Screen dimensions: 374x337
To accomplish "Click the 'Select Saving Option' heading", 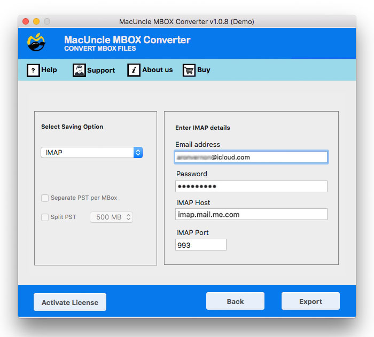I will [x=72, y=127].
